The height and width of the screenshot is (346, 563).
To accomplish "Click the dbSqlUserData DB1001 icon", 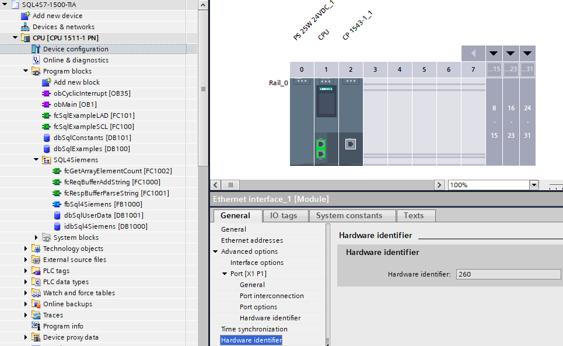I will [x=57, y=215].
